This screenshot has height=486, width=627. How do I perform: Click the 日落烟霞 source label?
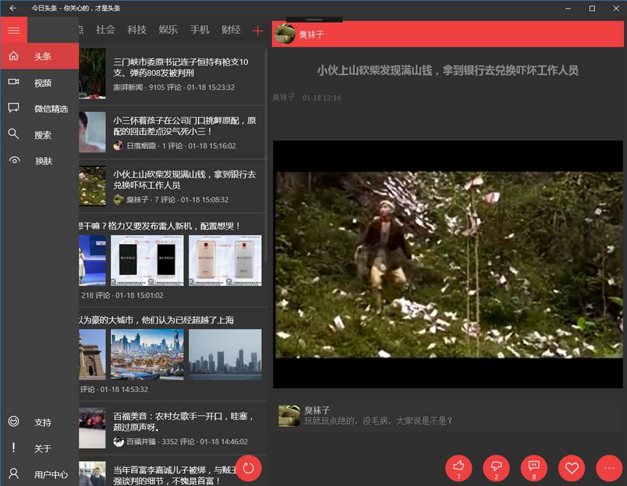141,146
